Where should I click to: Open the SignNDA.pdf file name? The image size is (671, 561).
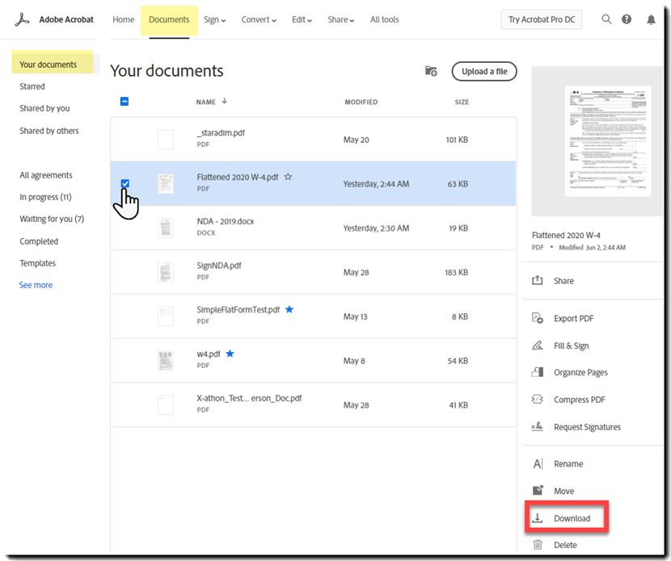coord(219,266)
